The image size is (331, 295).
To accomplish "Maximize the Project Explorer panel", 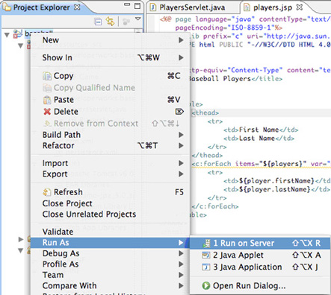I will point(137,6).
